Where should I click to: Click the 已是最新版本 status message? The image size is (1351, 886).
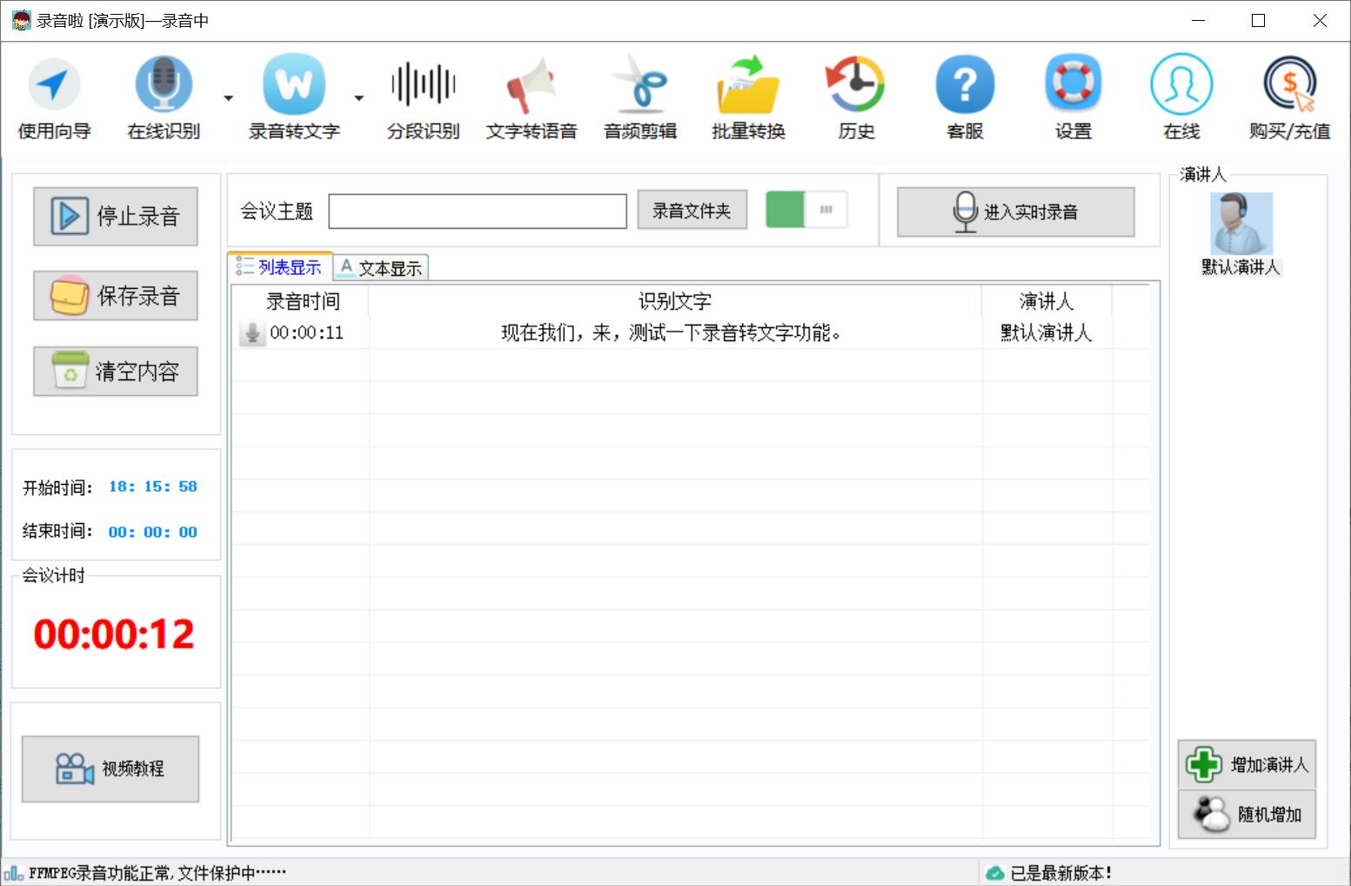pyautogui.click(x=1060, y=873)
